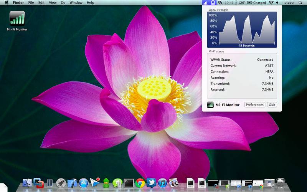The image size is (307, 192).
Task: Open the Apple menu
Action: [x=7, y=3]
